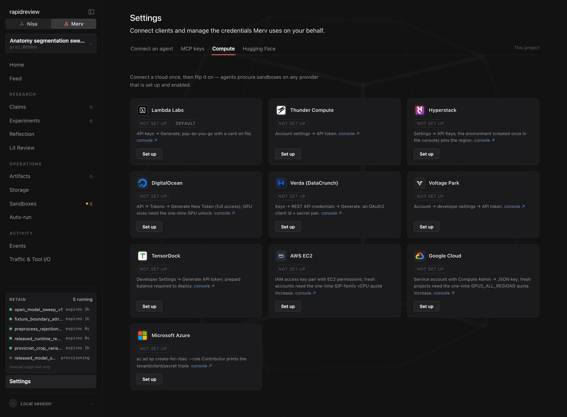The width and height of the screenshot is (567, 417).
Task: Select provicnet_crop_varia sandbox row
Action: coord(51,348)
